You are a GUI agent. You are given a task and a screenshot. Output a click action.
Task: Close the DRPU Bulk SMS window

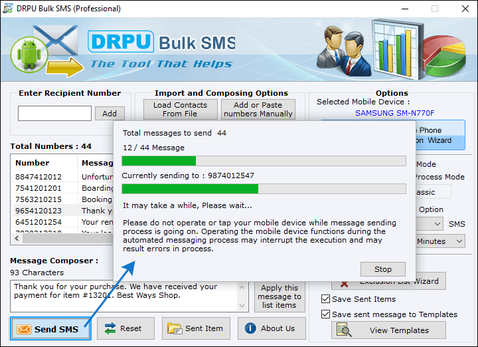tap(465, 9)
